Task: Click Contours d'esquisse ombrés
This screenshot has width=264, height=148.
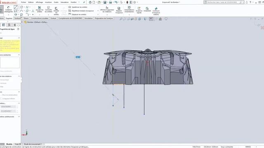Action: pos(156,11)
